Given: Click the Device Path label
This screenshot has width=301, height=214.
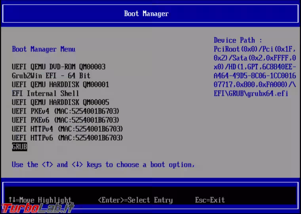Looking at the screenshot, I should pyautogui.click(x=238, y=40).
